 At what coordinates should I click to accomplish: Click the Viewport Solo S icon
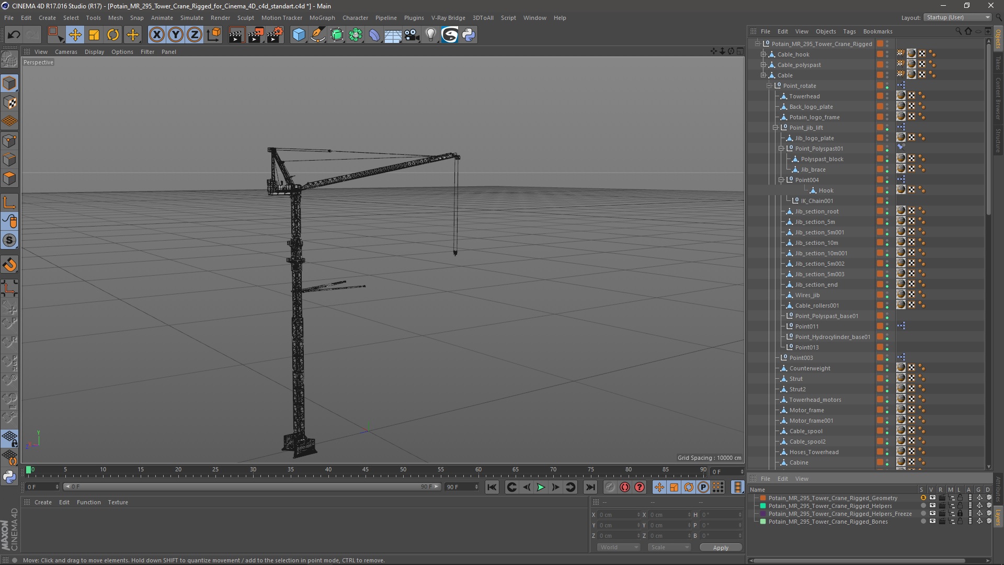click(9, 241)
